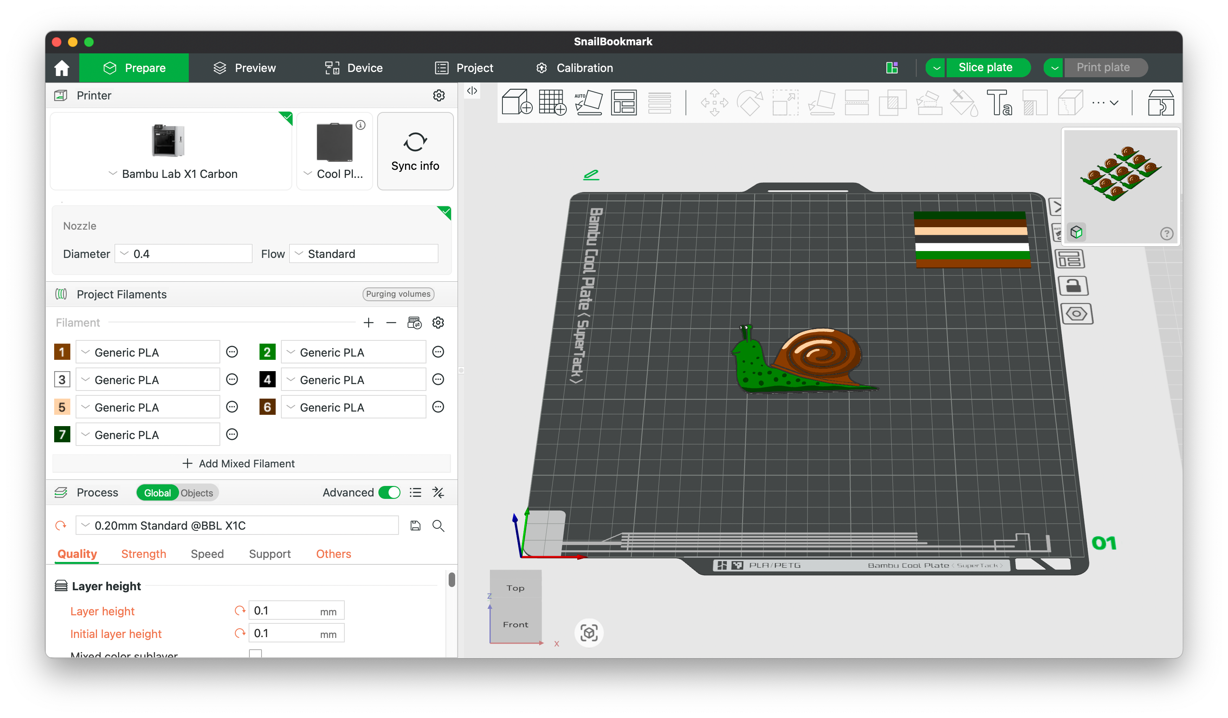Click the Home icon
The width and height of the screenshot is (1228, 718).
click(62, 68)
